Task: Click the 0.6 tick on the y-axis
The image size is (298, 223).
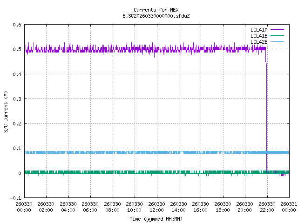Action: pyautogui.click(x=17, y=25)
